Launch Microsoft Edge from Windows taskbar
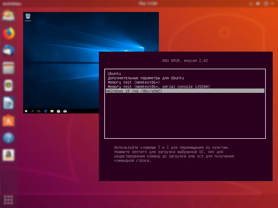The width and height of the screenshot is (278, 208). point(46,111)
